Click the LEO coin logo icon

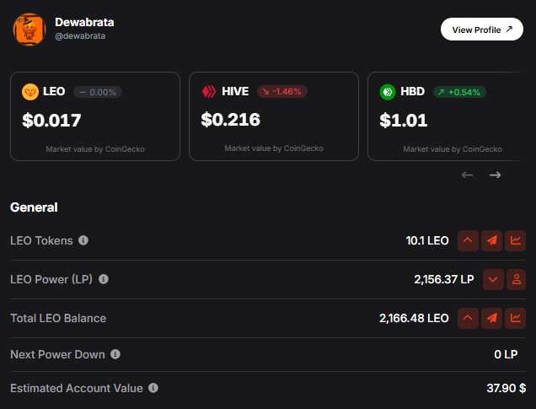(30, 92)
